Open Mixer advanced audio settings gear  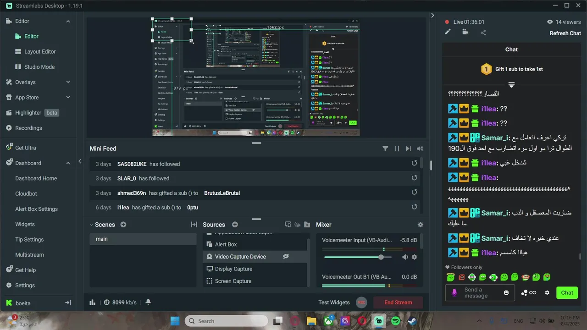tap(420, 225)
